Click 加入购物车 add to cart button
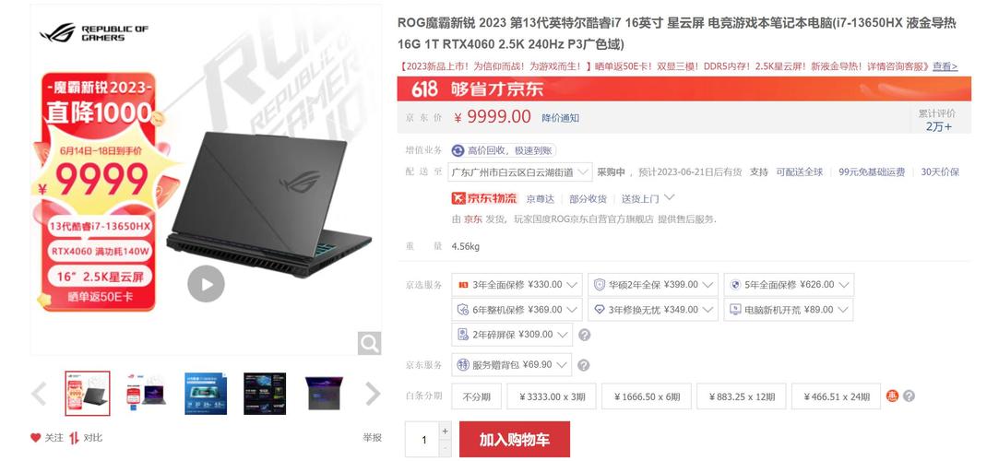This screenshot has width=987, height=461. click(x=515, y=439)
